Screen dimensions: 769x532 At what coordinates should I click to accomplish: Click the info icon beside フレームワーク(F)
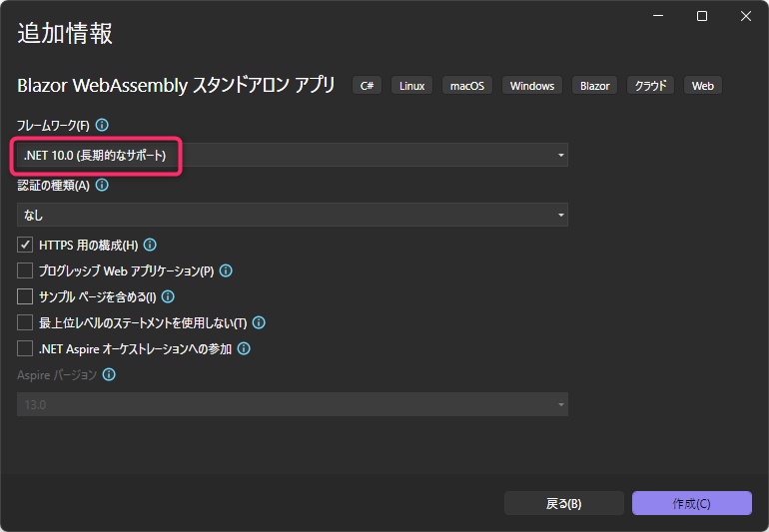point(102,125)
